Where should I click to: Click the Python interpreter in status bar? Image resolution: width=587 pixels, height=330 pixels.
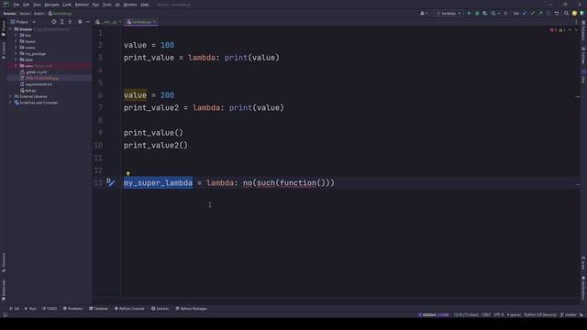(x=540, y=315)
